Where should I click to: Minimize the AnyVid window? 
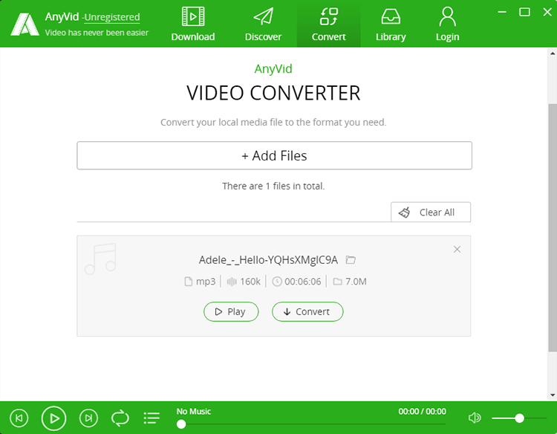(x=502, y=12)
